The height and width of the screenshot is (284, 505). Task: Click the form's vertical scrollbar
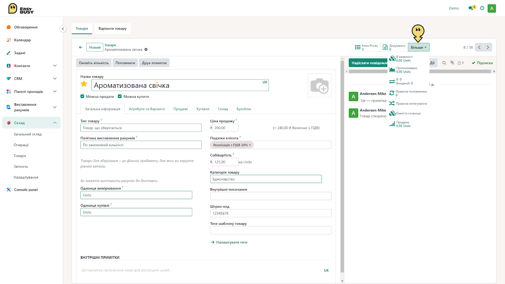click(x=342, y=167)
